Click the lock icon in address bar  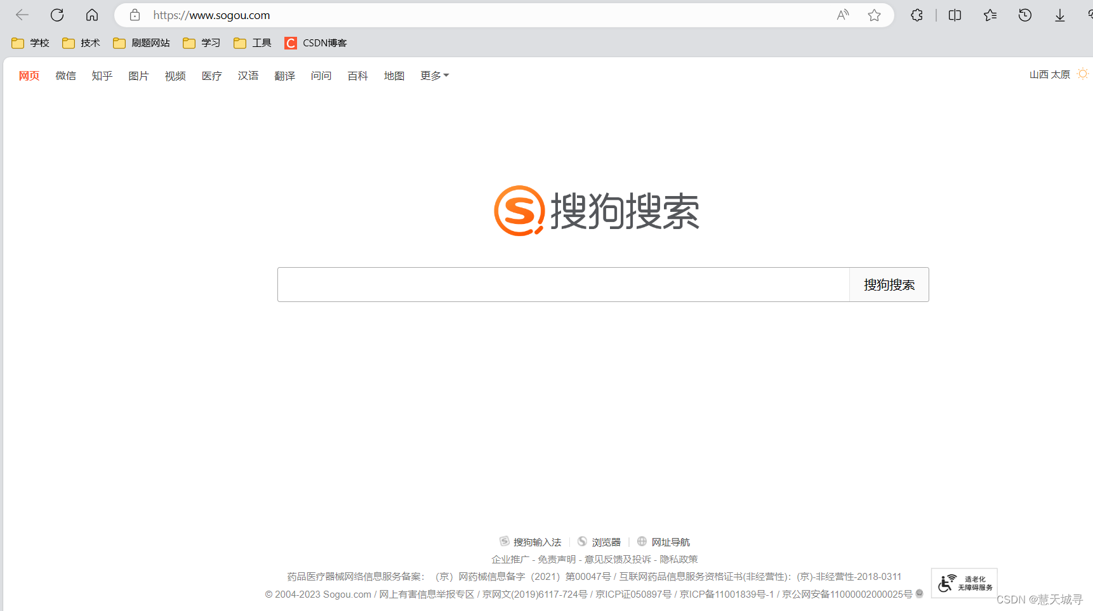coord(135,15)
